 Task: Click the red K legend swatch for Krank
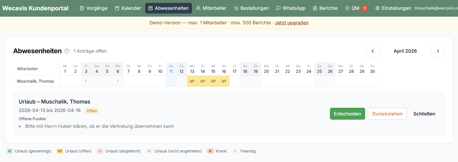pos(210,151)
